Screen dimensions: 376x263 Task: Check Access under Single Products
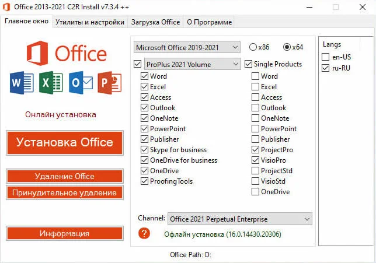(x=255, y=97)
